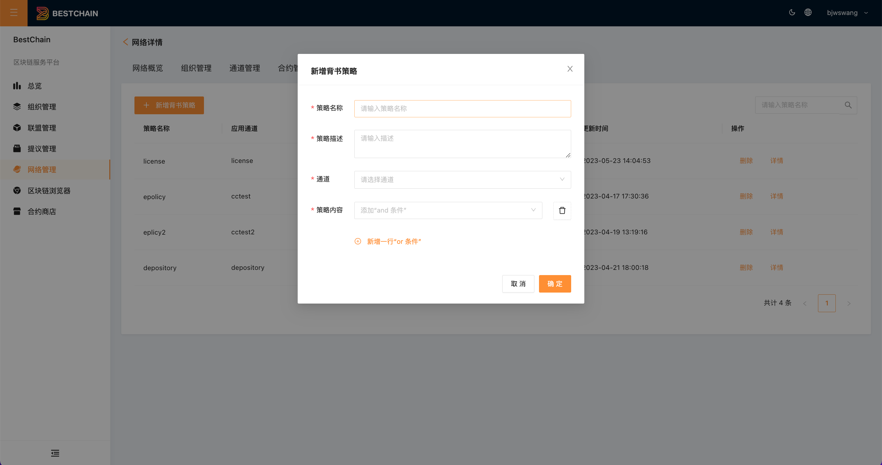Click the 确定 button

pos(555,284)
